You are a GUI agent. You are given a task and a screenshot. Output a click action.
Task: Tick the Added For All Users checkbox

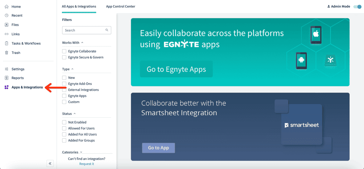64,134
